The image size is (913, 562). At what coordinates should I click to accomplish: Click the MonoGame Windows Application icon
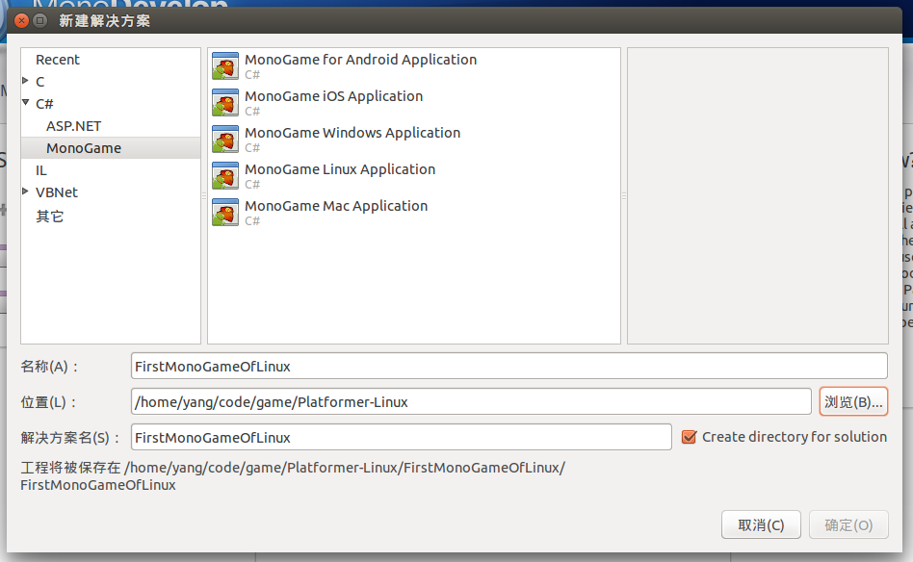click(x=225, y=139)
